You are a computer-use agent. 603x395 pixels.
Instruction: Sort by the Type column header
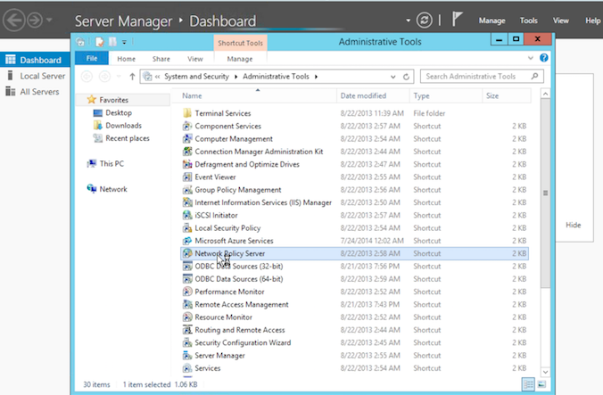tap(446, 95)
